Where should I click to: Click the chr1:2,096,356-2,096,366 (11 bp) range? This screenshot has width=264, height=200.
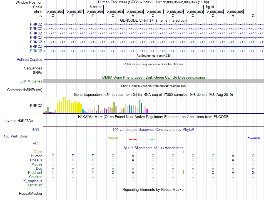(x=182, y=2)
